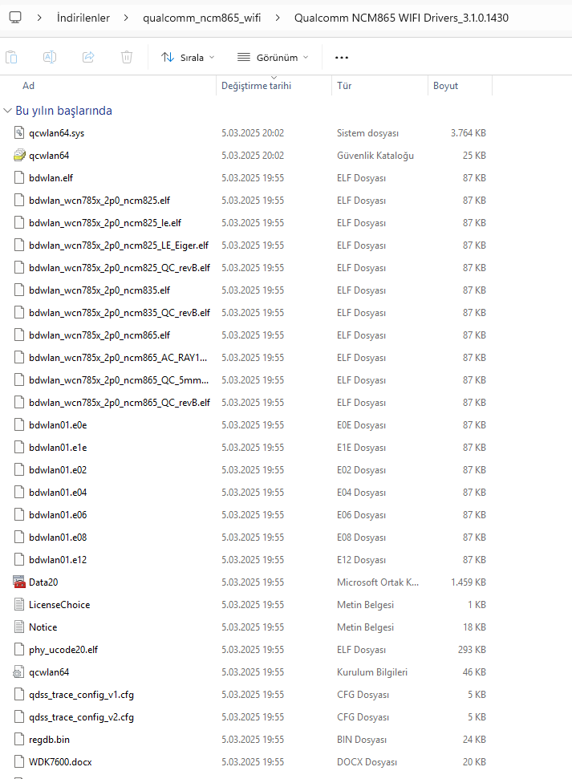
Task: Select the bdwlan01.e04 file name
Action: 58,492
